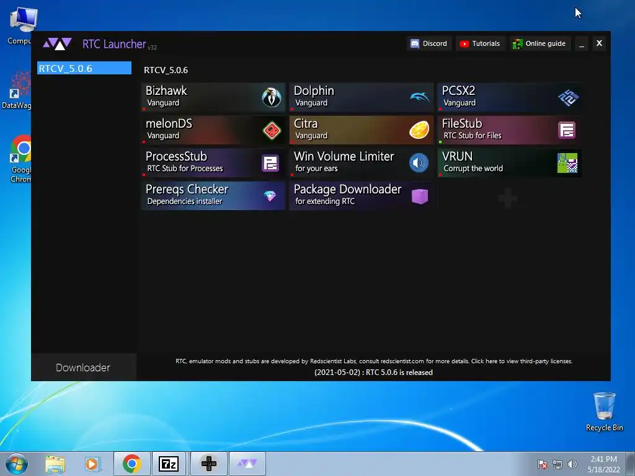The height and width of the screenshot is (476, 635).
Task: Click the Google Chrome desktop shortcut
Action: click(19, 159)
